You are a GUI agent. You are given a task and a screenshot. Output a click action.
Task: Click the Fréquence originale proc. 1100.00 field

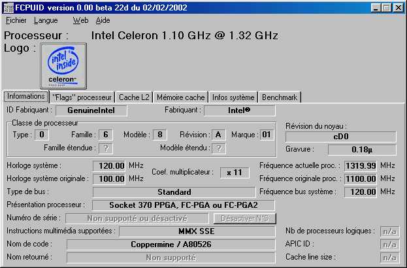[x=361, y=178]
